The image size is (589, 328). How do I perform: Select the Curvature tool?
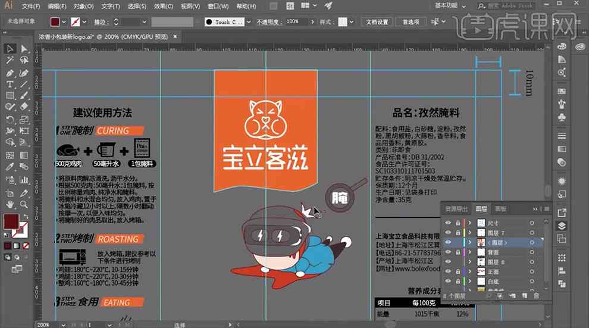tap(24, 73)
